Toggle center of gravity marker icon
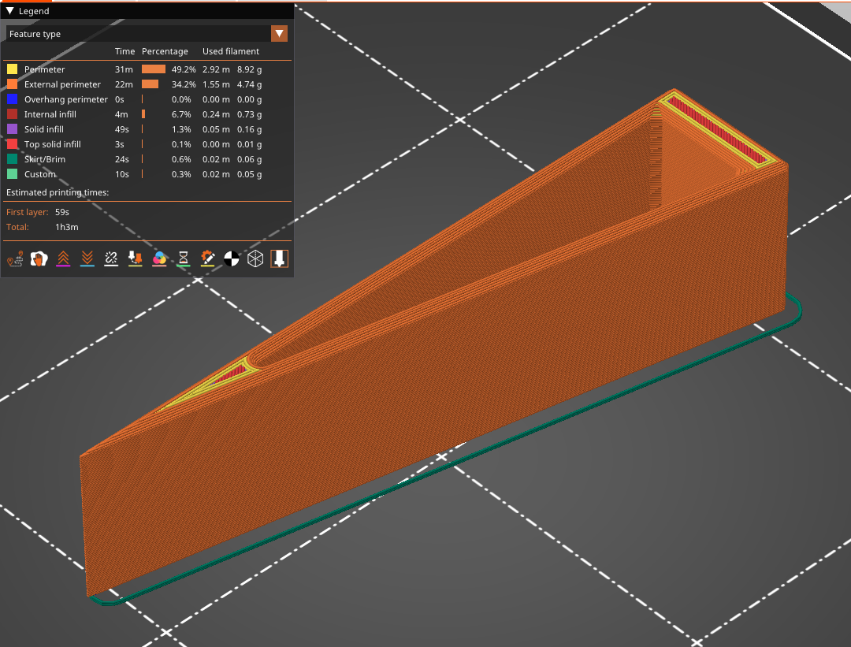Viewport: 851px width, 647px height. [231, 259]
